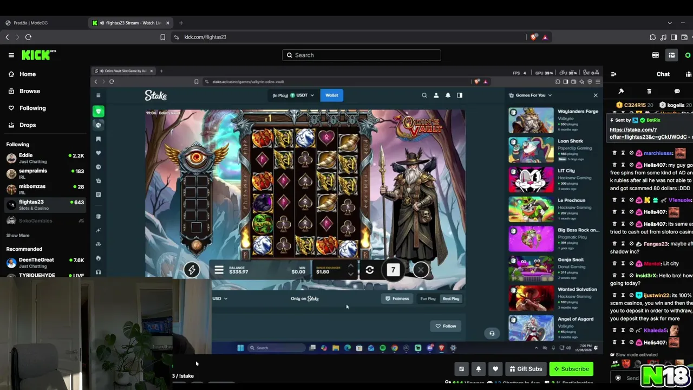Click the Subscribe button

point(571,369)
